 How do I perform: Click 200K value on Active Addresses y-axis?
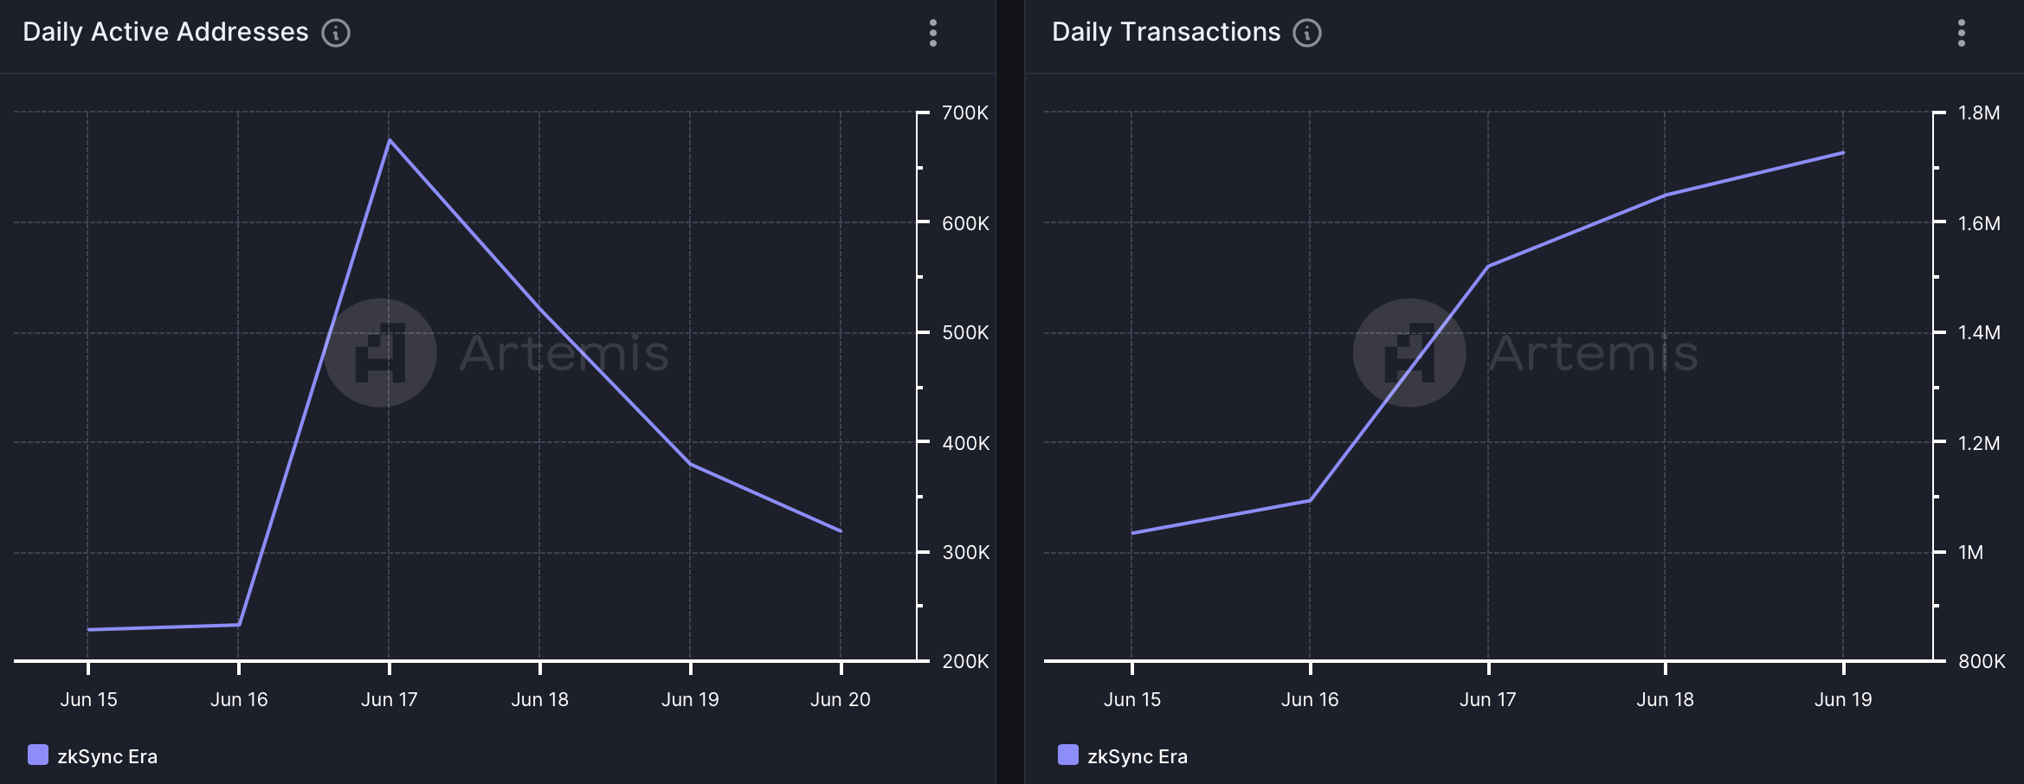pos(965,661)
